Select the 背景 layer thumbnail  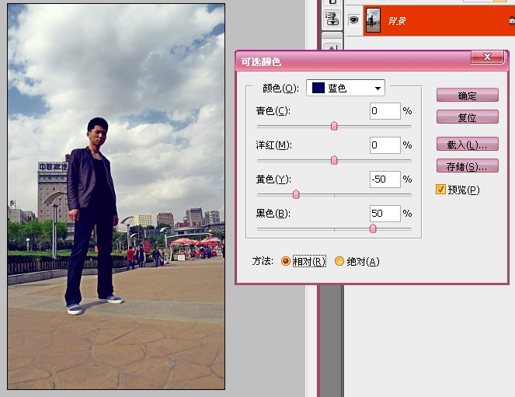[x=373, y=20]
